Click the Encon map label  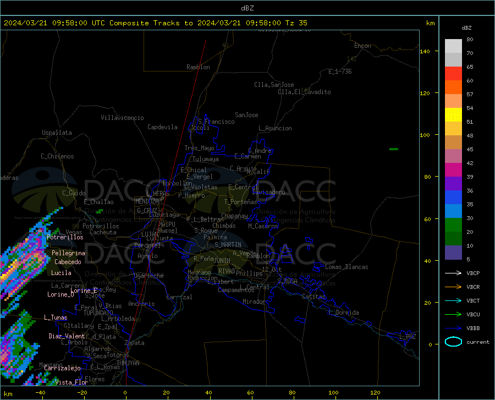362,46
